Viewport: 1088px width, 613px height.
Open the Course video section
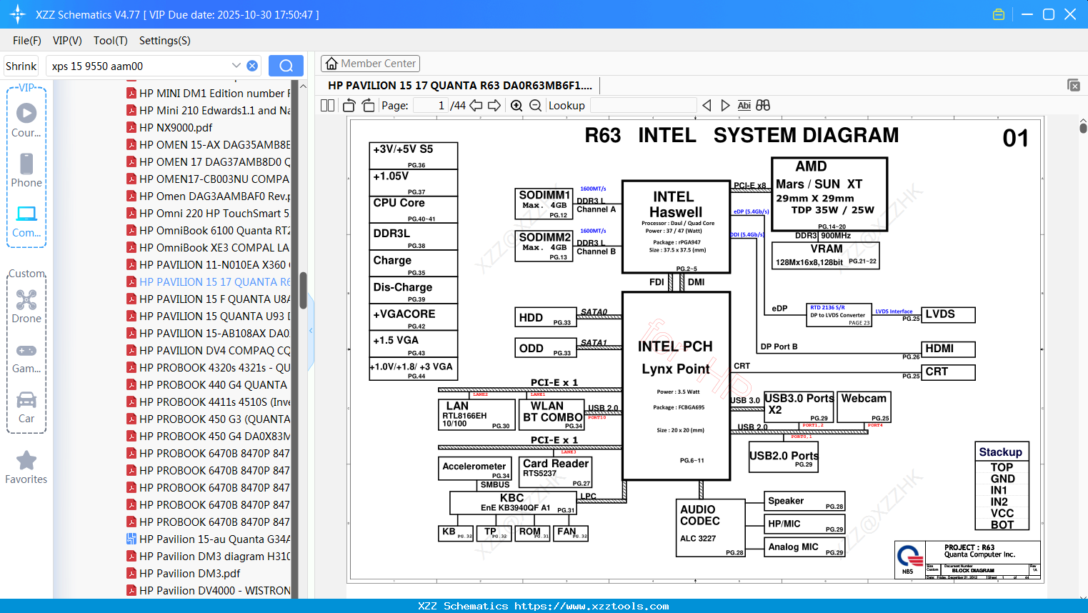point(26,120)
